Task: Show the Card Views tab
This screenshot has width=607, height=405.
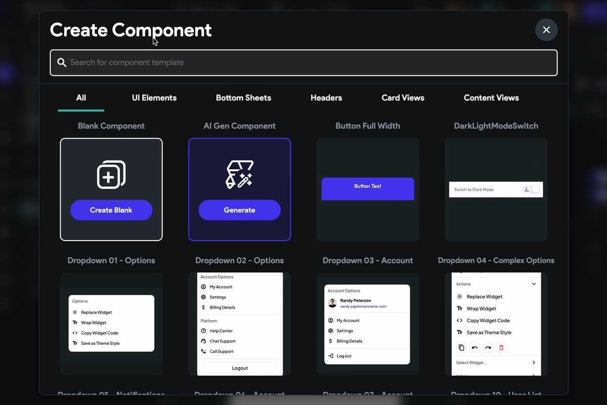Action: pos(403,98)
